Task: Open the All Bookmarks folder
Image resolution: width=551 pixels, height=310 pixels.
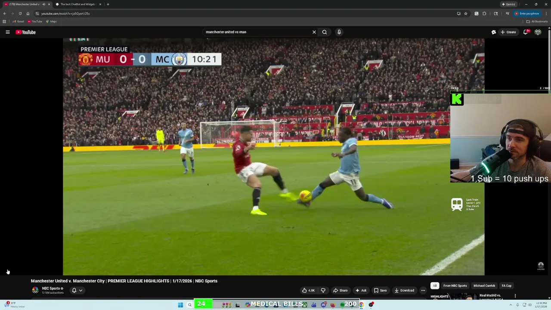Action: click(537, 22)
